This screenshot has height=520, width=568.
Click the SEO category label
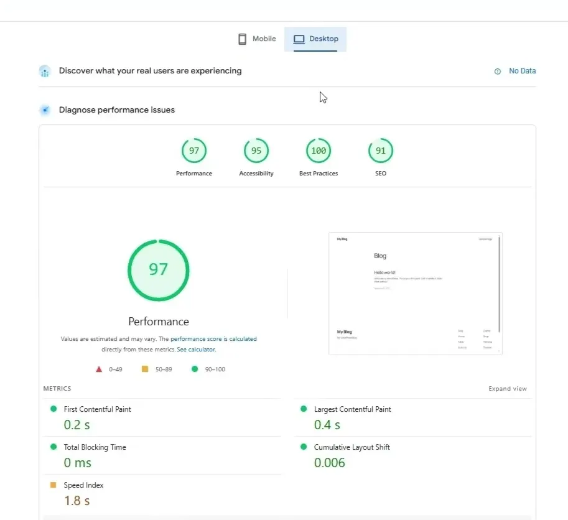(381, 174)
